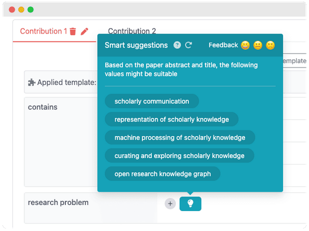This screenshot has width=309, height=231.
Task: Give negative feedback with frowning face
Action: 270,45
